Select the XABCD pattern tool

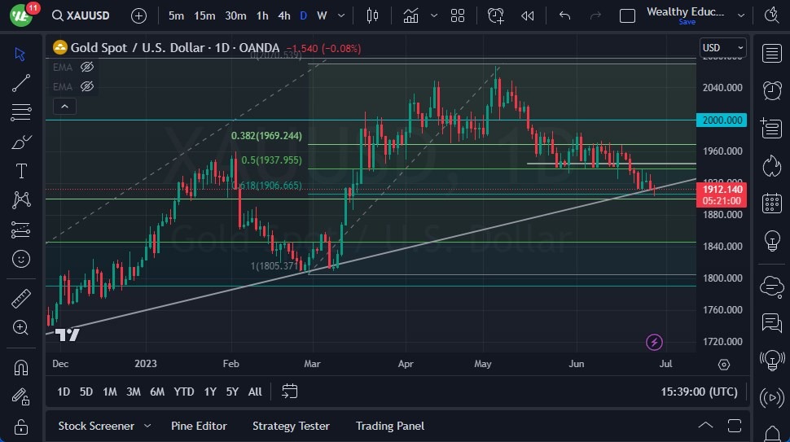(x=20, y=200)
